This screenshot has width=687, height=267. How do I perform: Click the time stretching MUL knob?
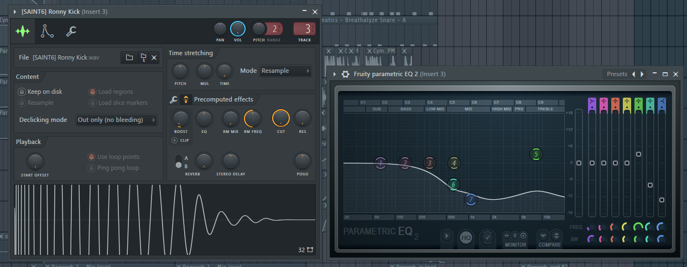point(204,71)
